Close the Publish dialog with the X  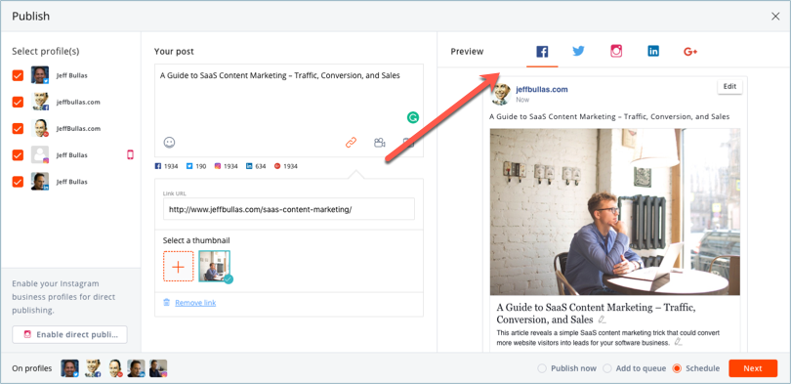point(775,17)
